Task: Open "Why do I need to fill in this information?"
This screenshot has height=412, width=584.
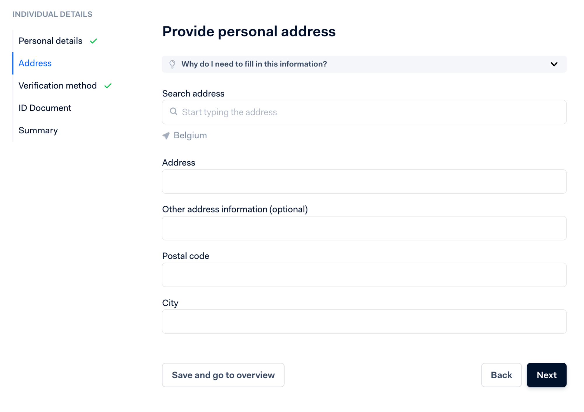Action: [x=254, y=64]
